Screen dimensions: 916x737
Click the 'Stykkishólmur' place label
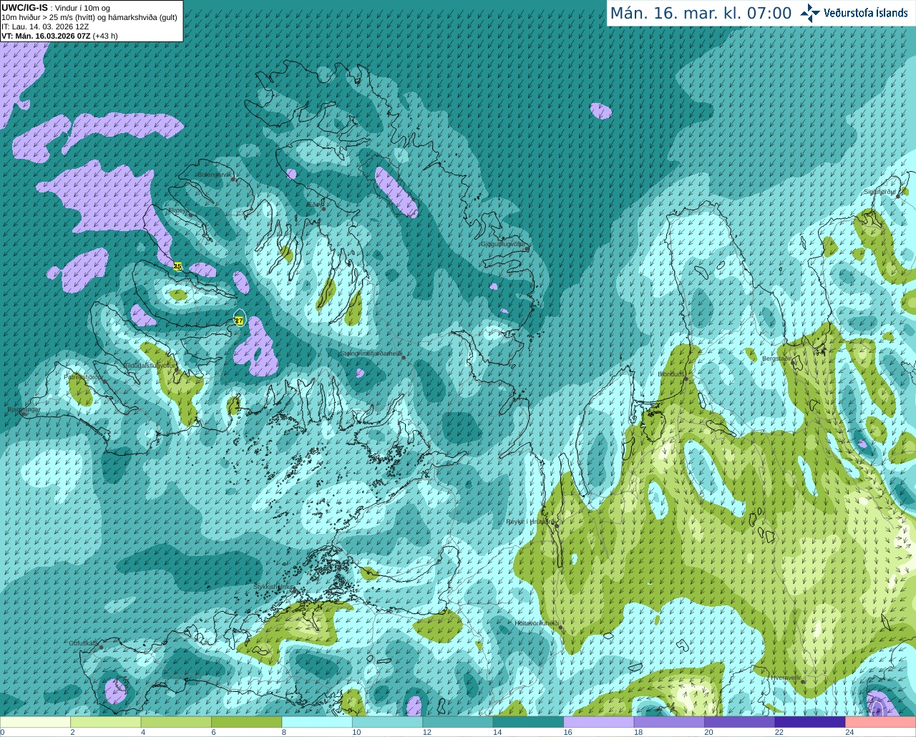tap(273, 587)
